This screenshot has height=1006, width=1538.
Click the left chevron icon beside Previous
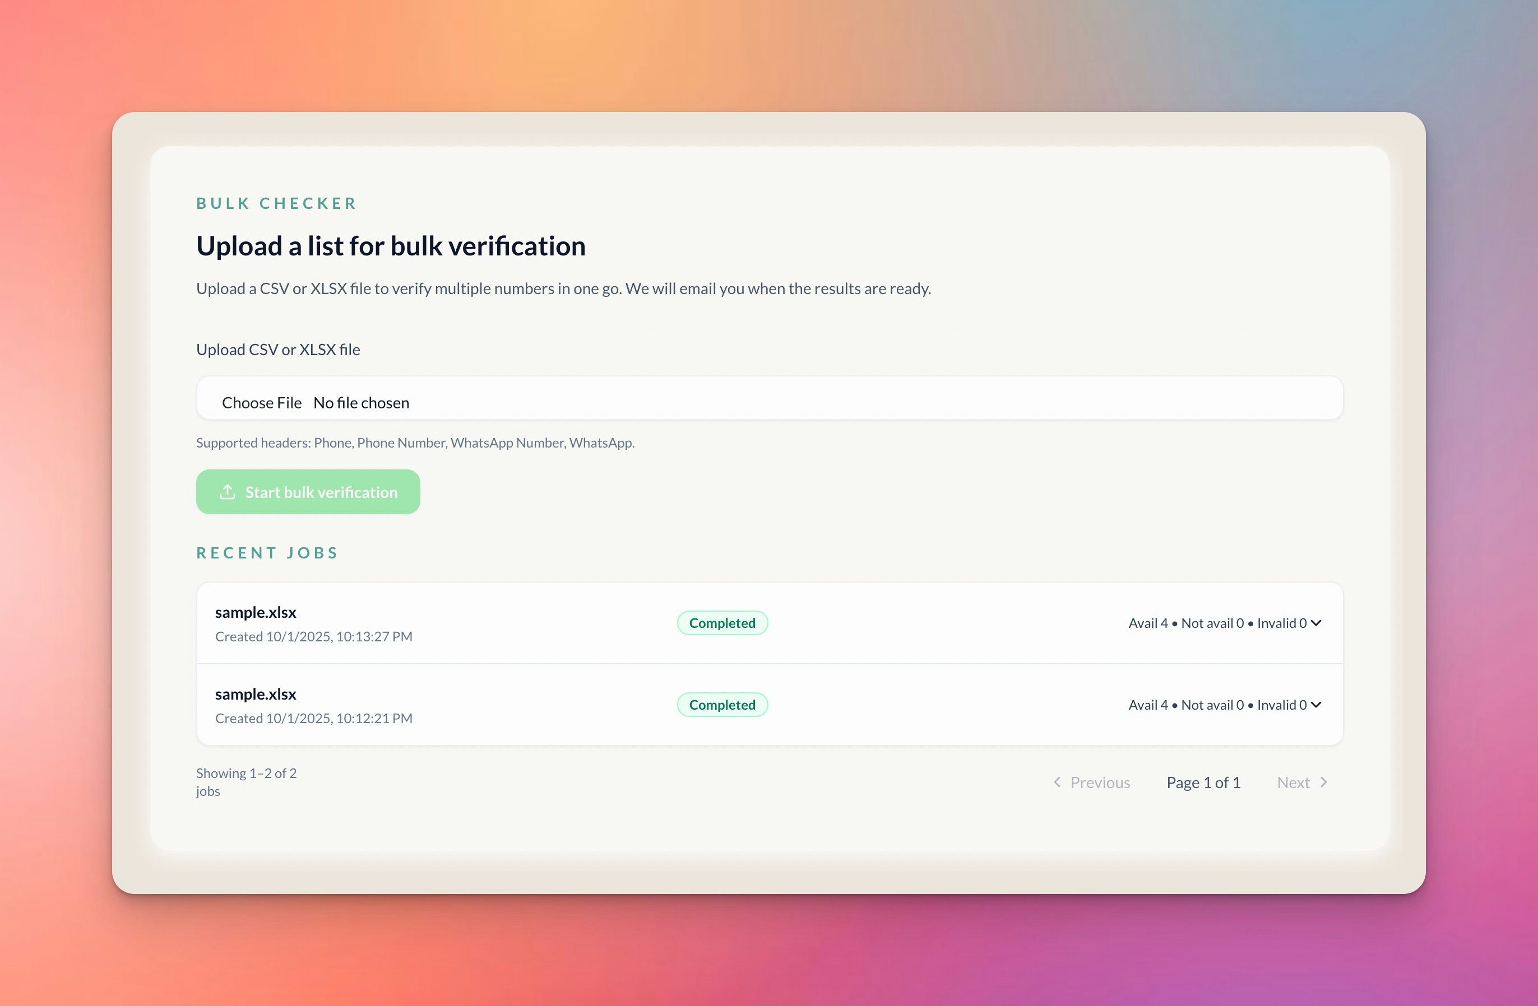click(x=1057, y=782)
